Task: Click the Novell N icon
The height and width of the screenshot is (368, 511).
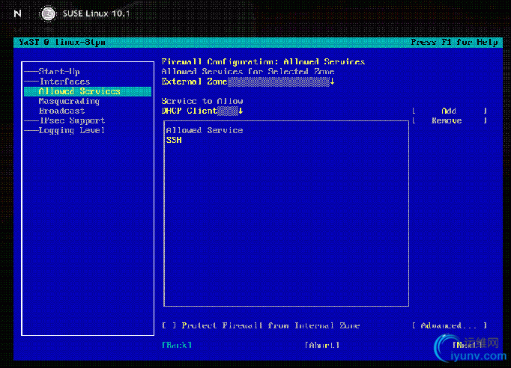Action: pyautogui.click(x=17, y=13)
